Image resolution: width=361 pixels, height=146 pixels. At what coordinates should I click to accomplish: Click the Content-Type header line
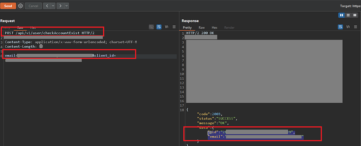pos(71,42)
